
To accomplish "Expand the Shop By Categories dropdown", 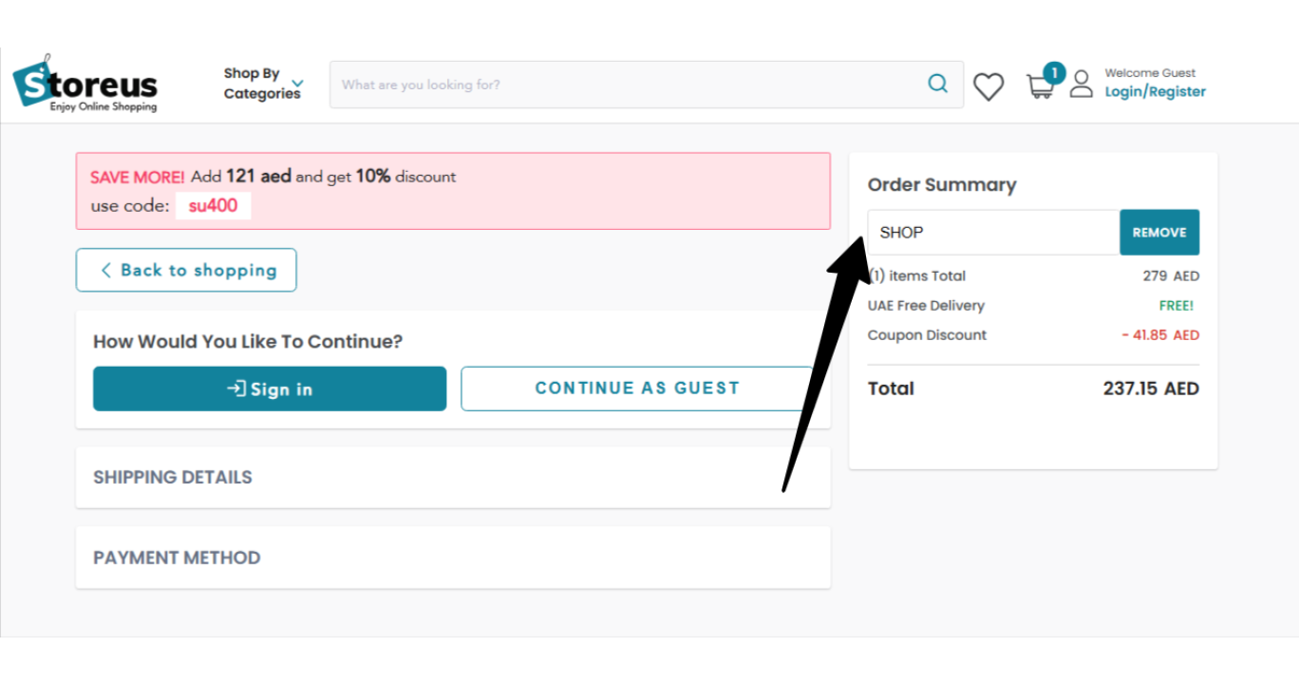I will click(298, 84).
